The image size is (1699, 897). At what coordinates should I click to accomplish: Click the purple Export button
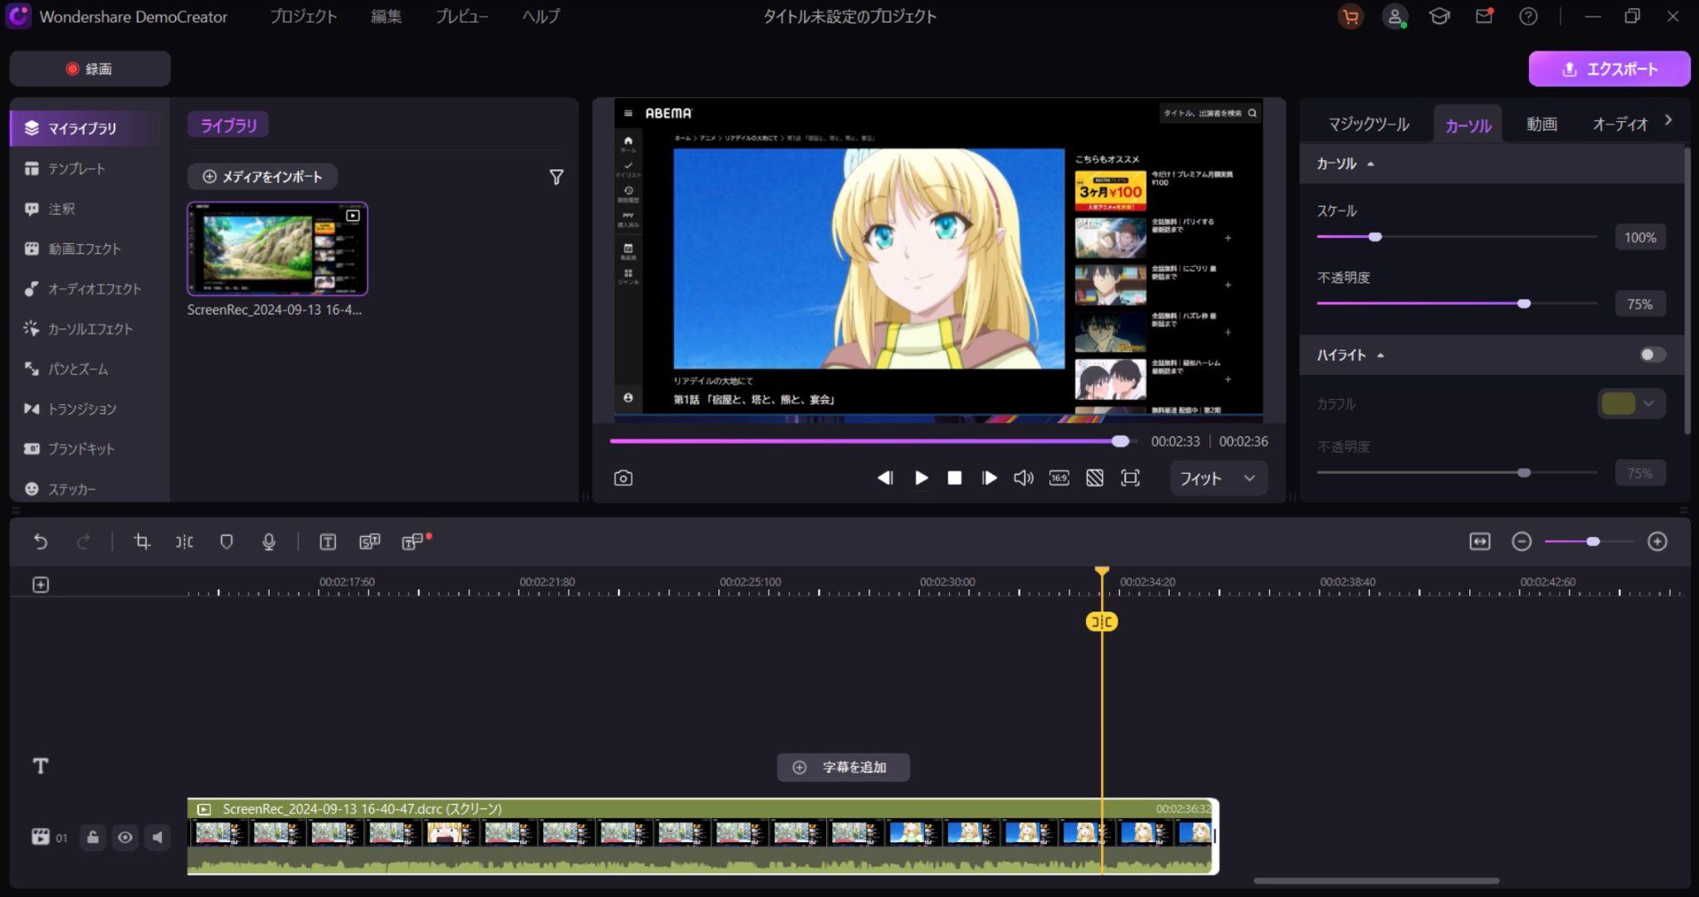point(1609,69)
